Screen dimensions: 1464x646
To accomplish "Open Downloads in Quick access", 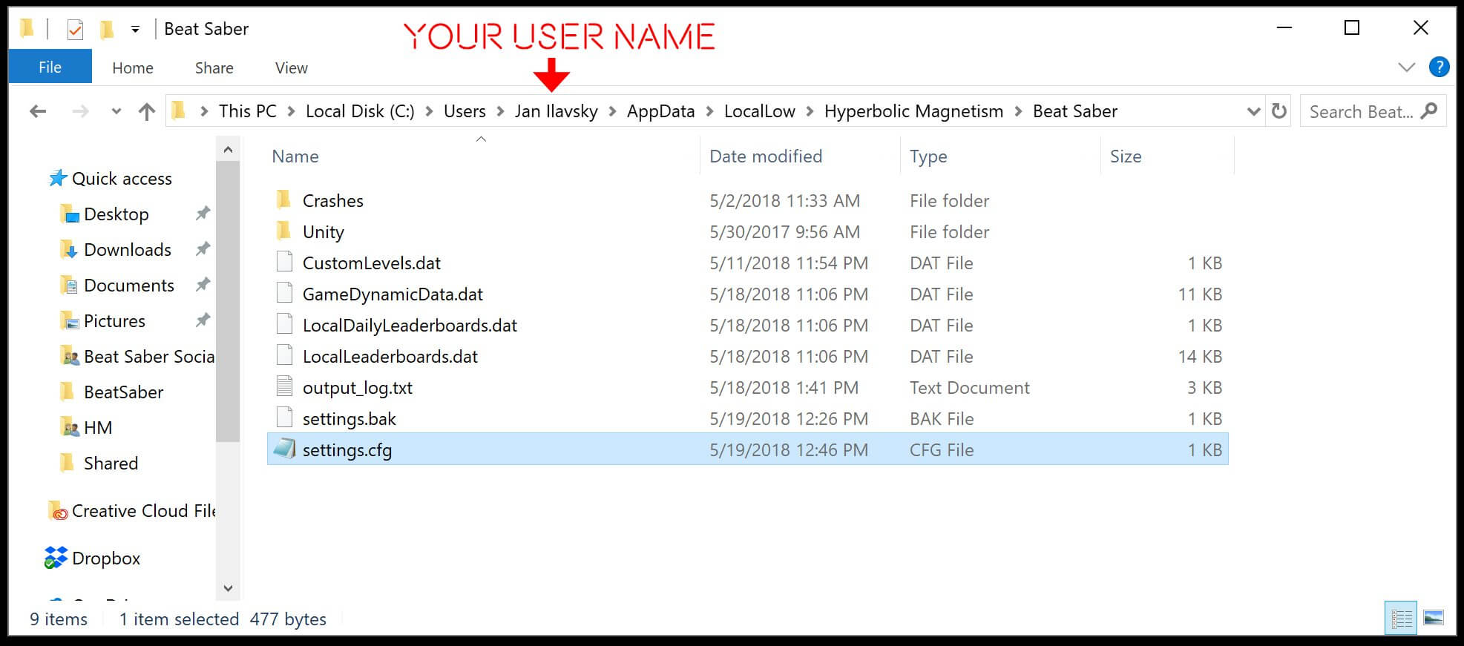I will (128, 250).
